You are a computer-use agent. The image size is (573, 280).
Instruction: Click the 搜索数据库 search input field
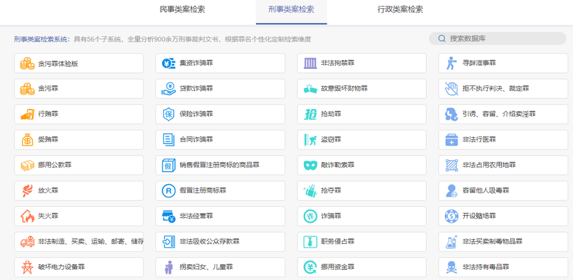click(x=502, y=39)
